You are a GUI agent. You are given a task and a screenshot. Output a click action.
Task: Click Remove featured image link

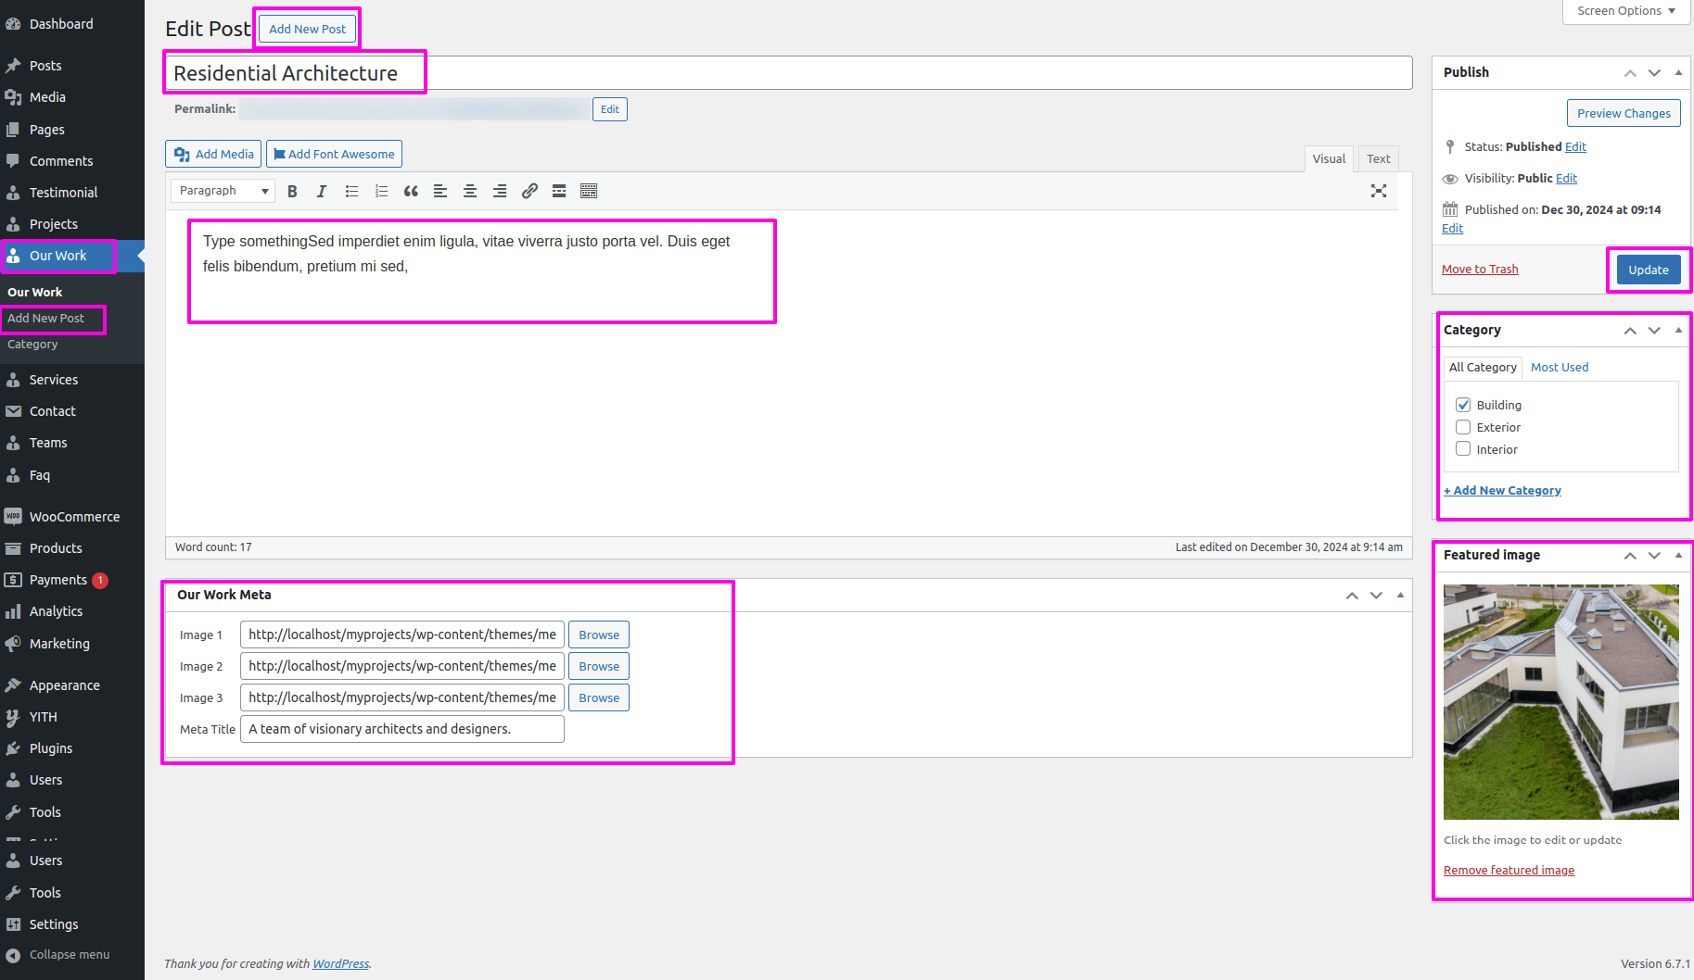pos(1509,870)
